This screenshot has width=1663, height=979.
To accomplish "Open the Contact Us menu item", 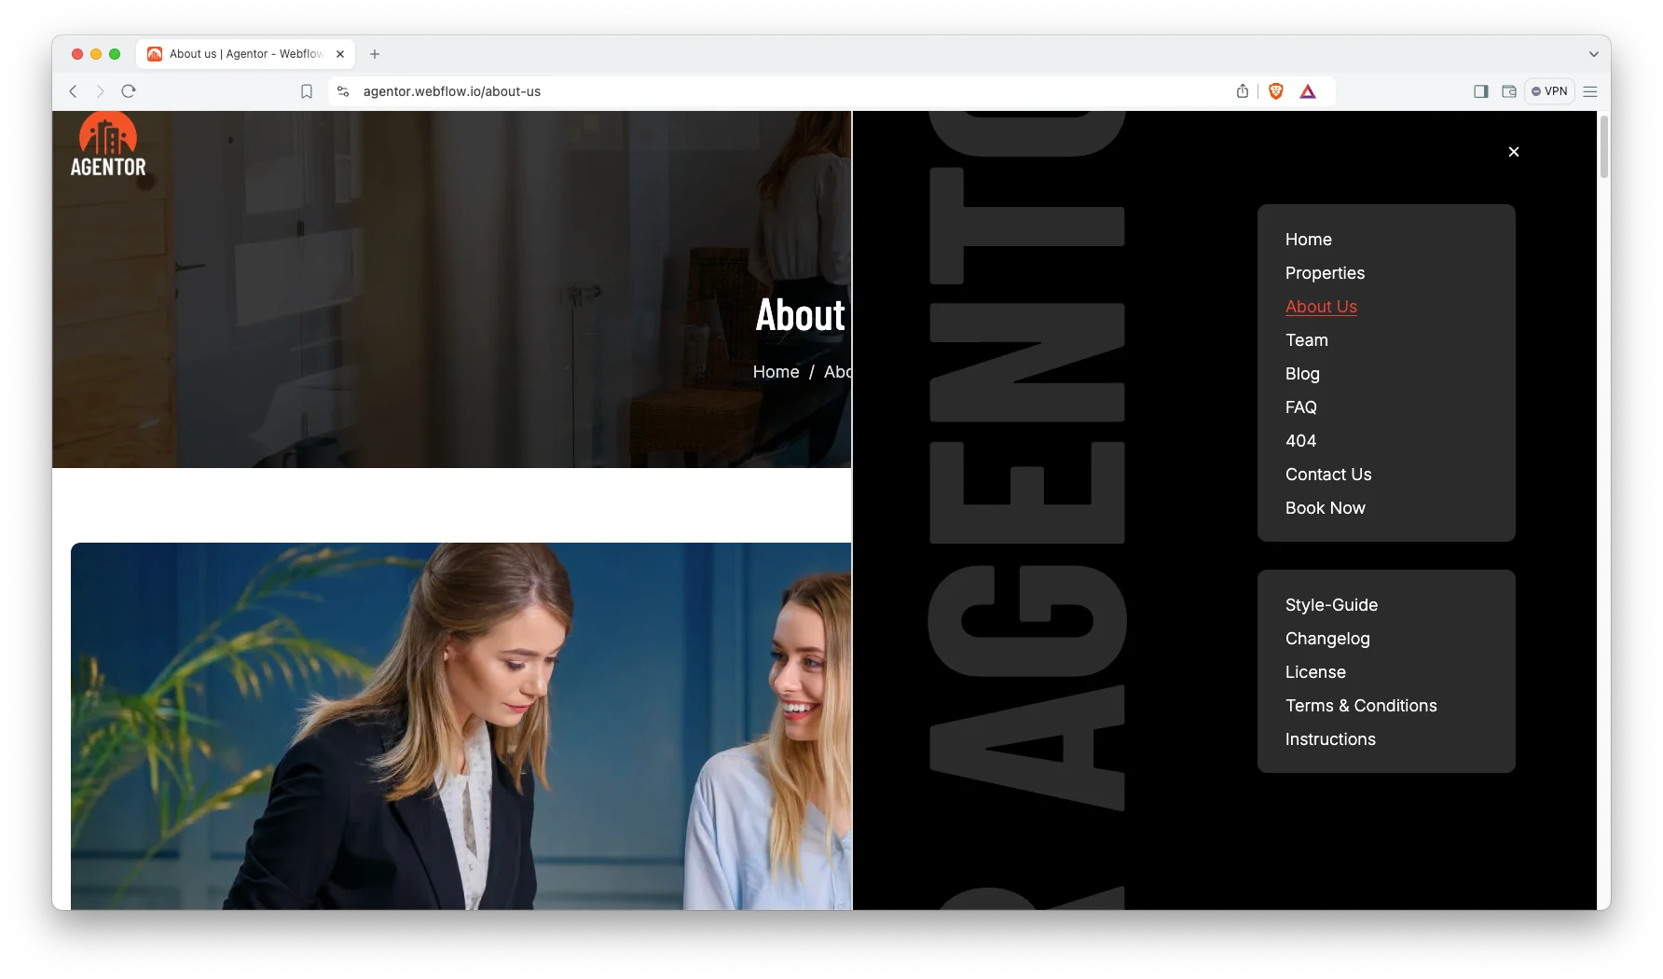I will (x=1327, y=475).
